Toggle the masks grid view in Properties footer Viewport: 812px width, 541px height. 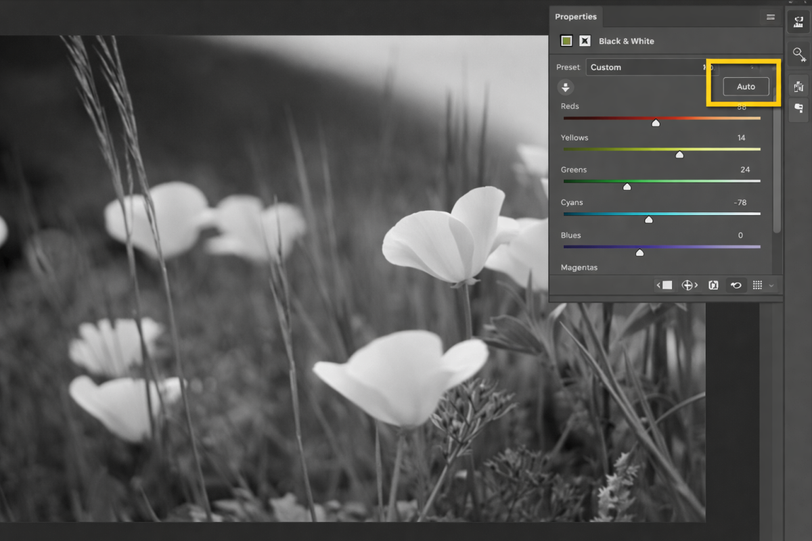759,285
